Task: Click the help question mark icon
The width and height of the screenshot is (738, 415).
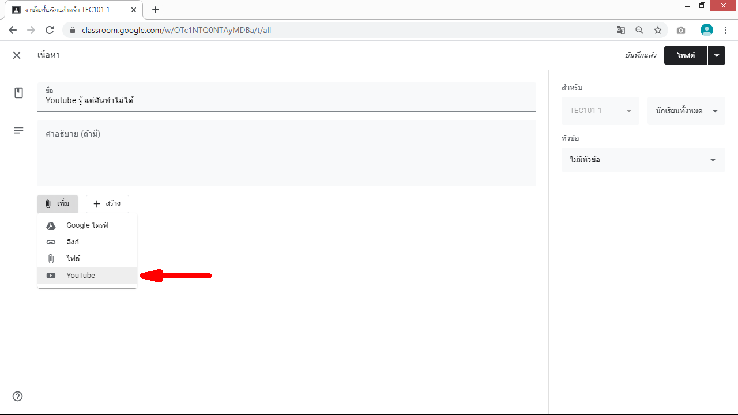Action: (18, 397)
